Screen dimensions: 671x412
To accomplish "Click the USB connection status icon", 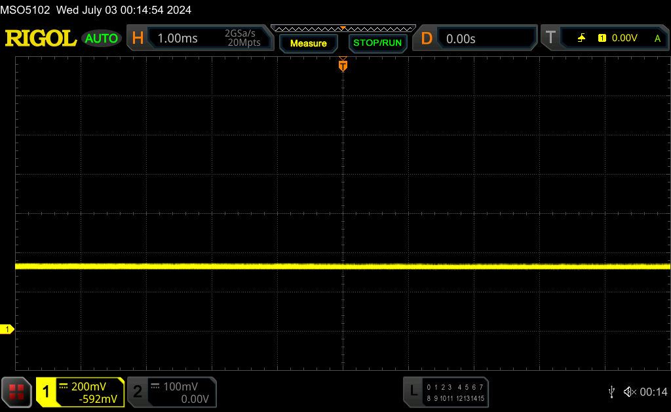I will (612, 392).
